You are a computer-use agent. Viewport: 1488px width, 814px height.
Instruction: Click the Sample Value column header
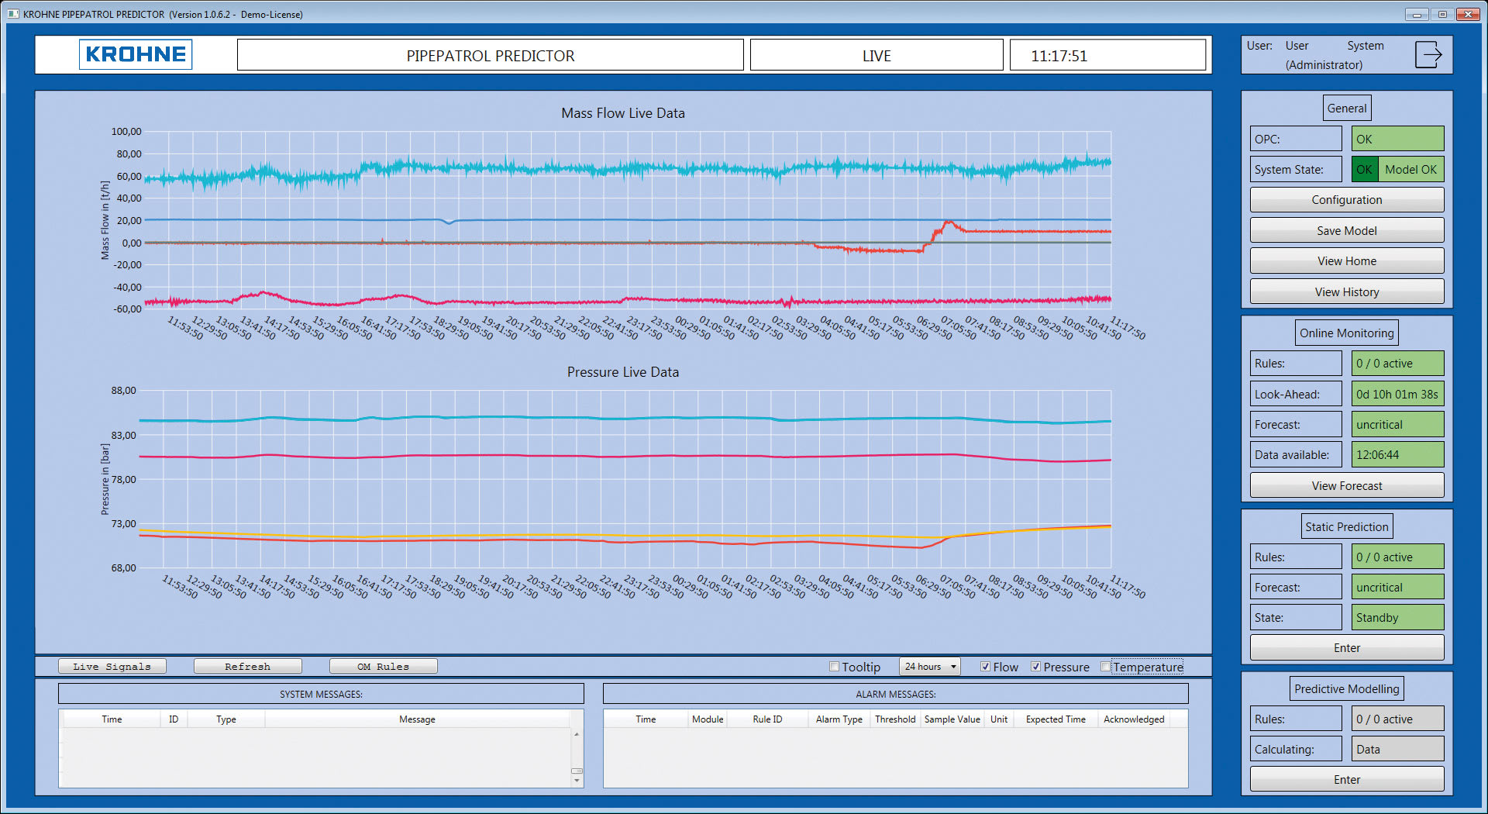pos(952,719)
